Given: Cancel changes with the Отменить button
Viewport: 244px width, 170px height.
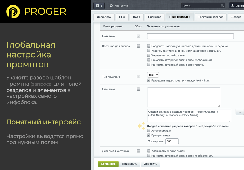Looking at the screenshot, I should tap(150, 164).
